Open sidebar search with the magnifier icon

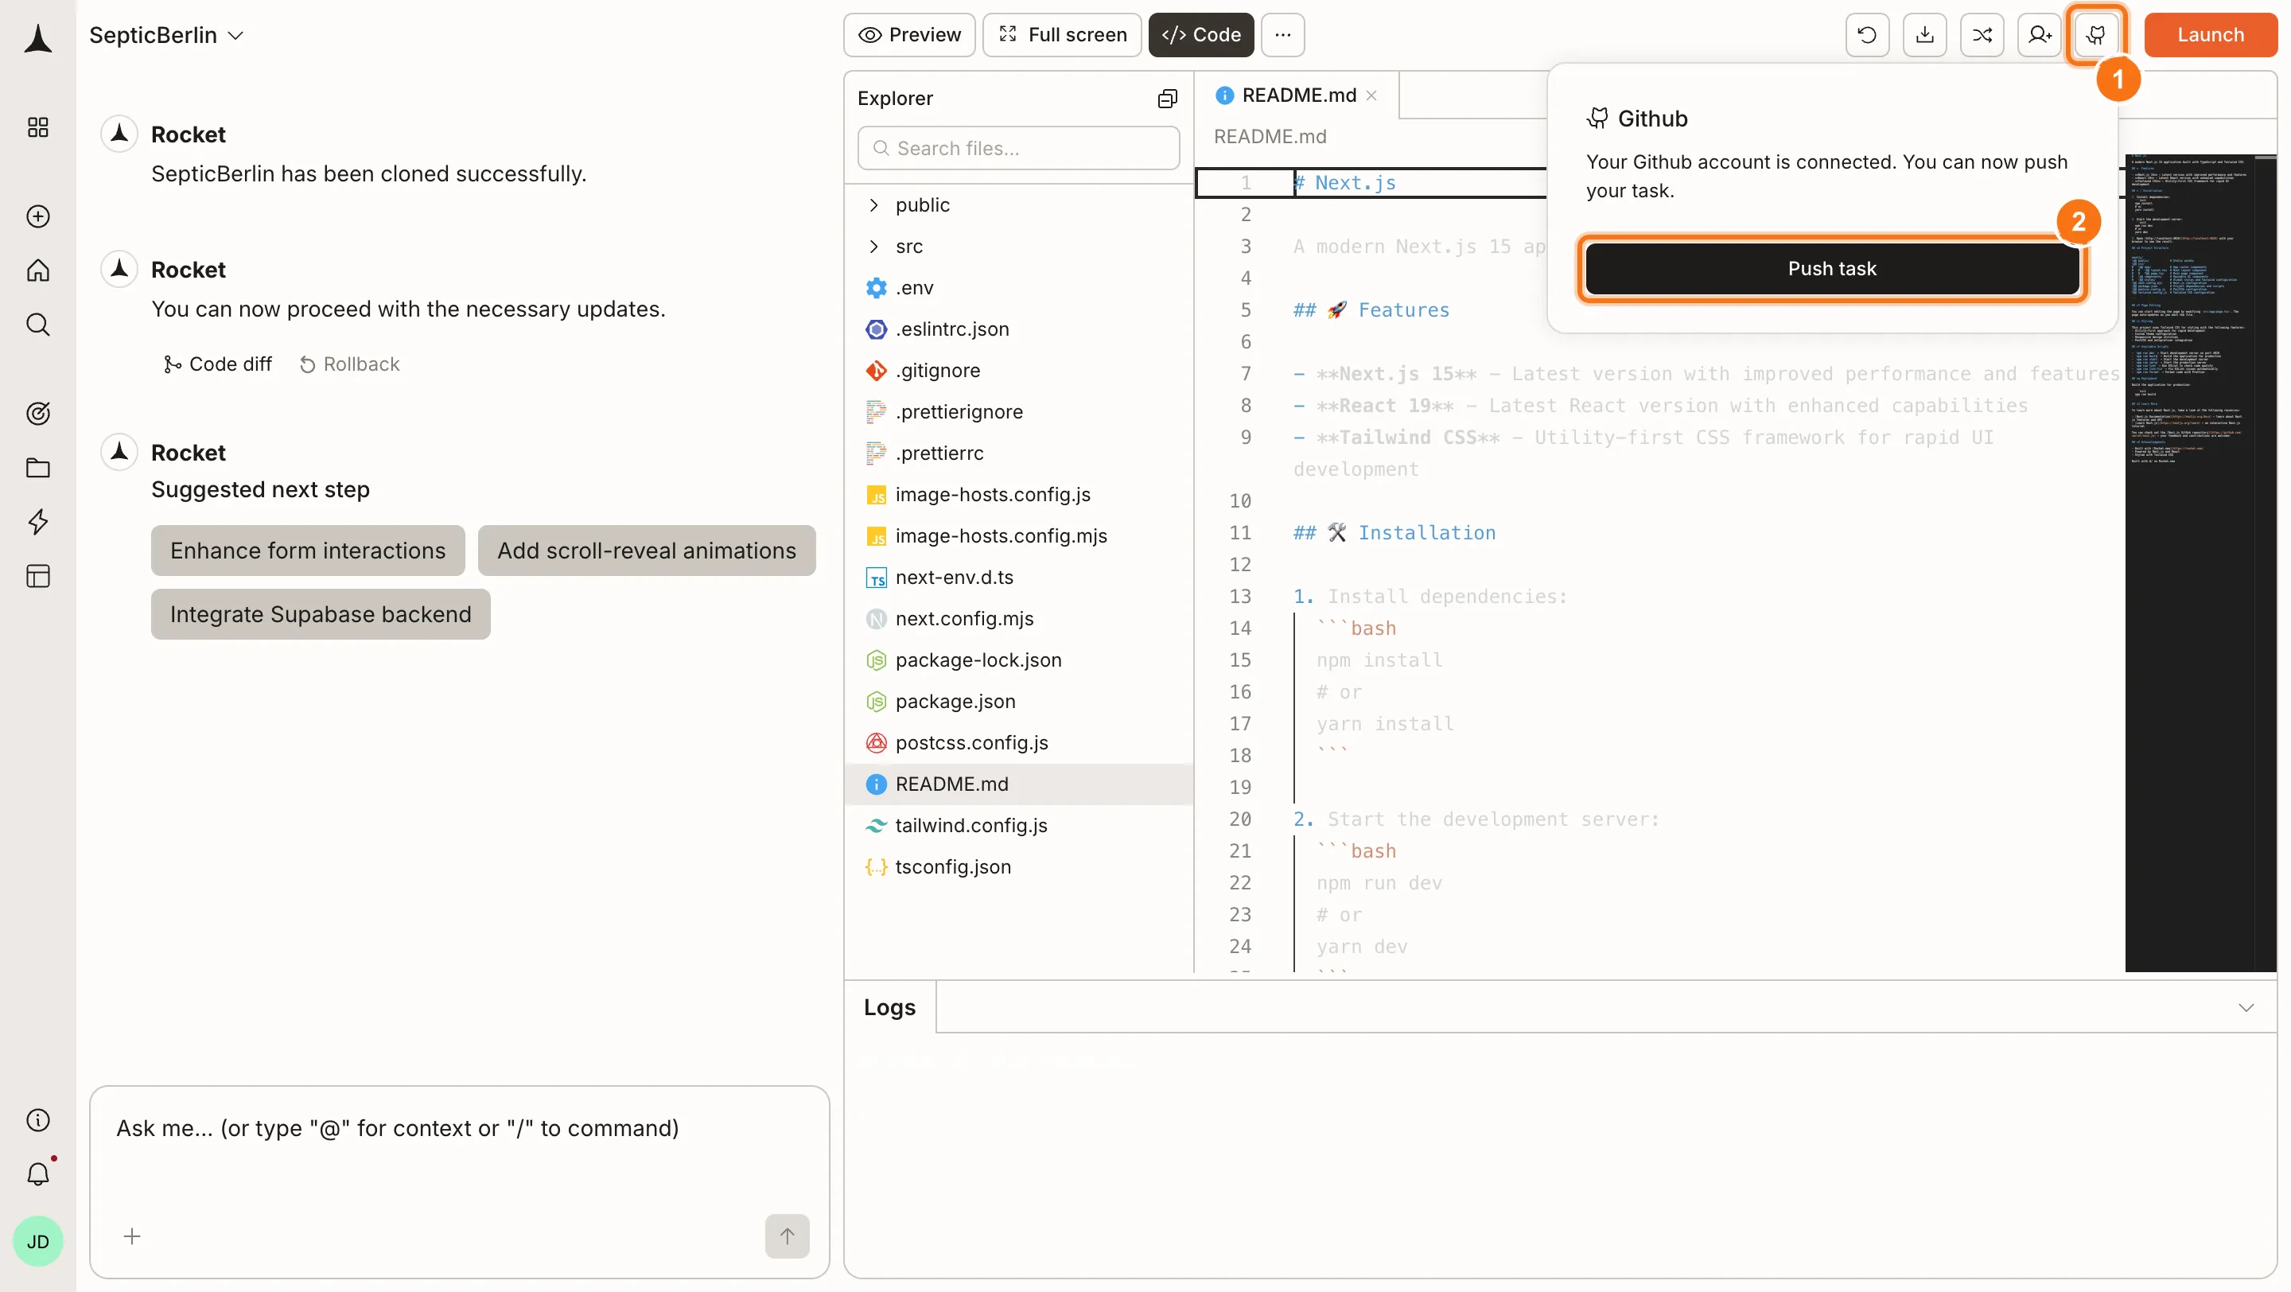point(37,325)
